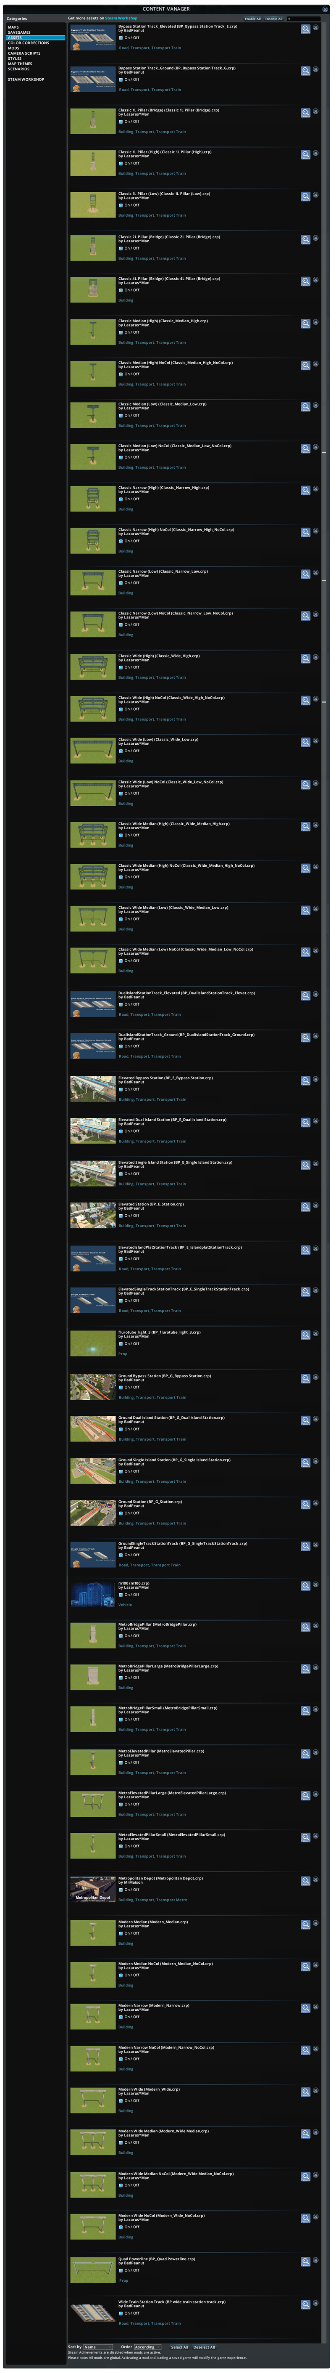The height and width of the screenshot is (2373, 336).
Task: Click round icon beside magnifier for MetroElevatedPillarLarge
Action: click(x=316, y=1794)
